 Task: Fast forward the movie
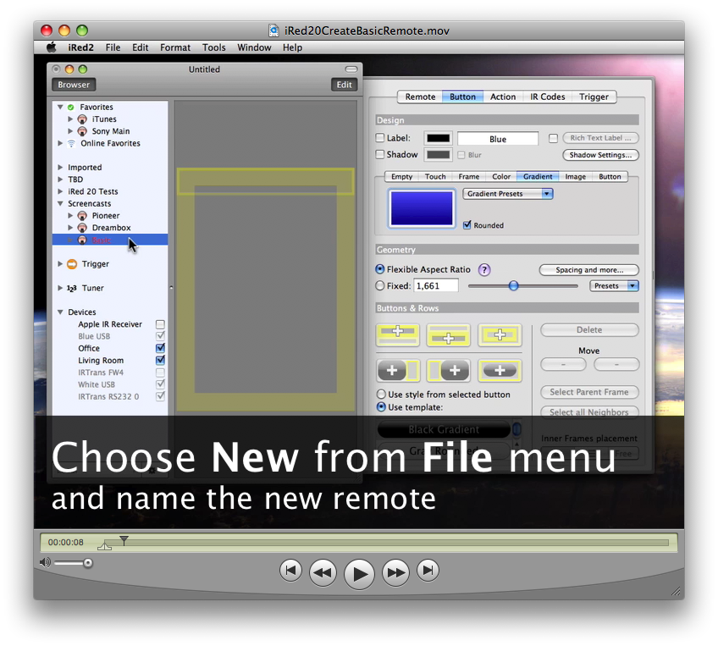395,572
